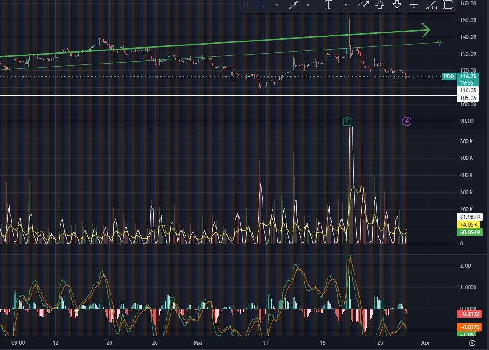Viewport: 489px width, 350px height.
Task: Select the arrow trend line tool
Action: 294,5
